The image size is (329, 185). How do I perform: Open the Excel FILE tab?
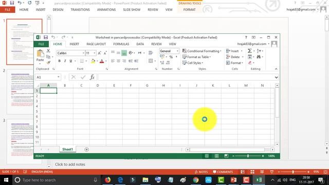[x=41, y=44]
